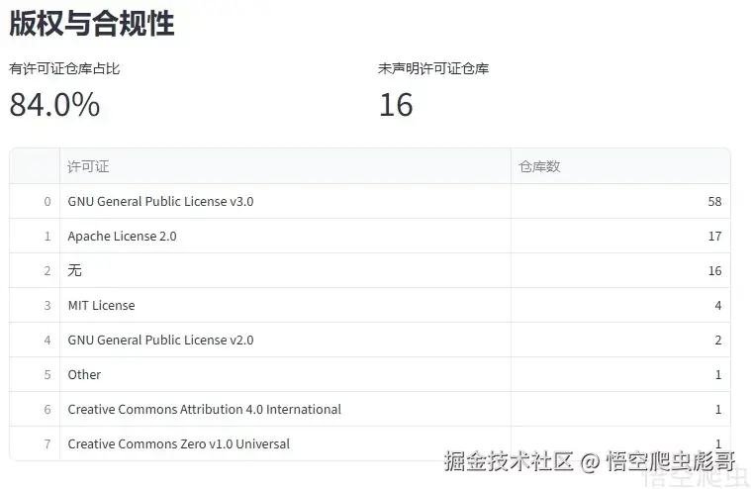The height and width of the screenshot is (489, 751).
Task: Select the table count cell showing 16
Action: [x=620, y=270]
